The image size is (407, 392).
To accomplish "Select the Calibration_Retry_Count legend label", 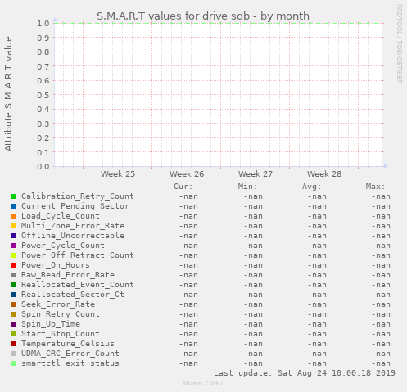I will pyautogui.click(x=78, y=196).
